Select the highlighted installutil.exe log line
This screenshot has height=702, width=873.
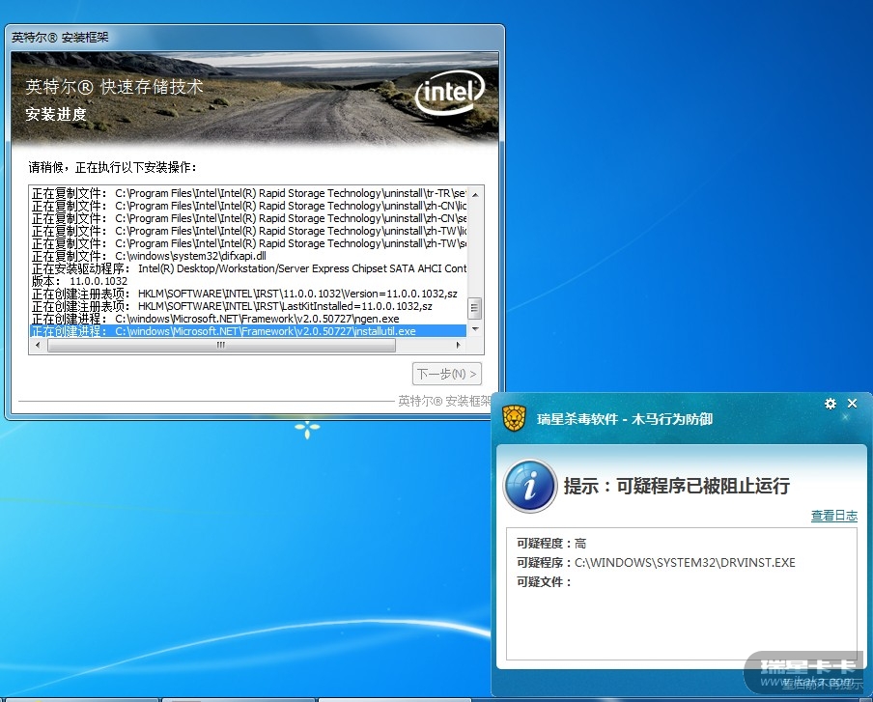(x=248, y=331)
